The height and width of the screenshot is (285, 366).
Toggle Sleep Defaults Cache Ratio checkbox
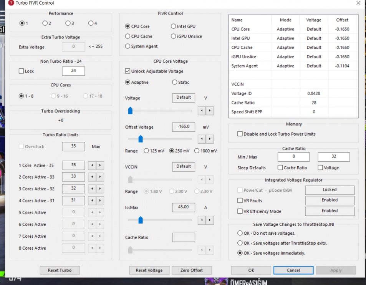(280, 167)
